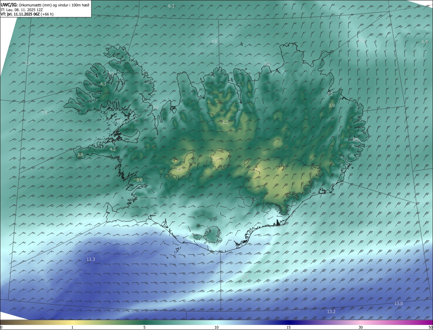Screen dimensions: 433x330
Task: Click the colorbar tick label 15
Action: pos(289,327)
